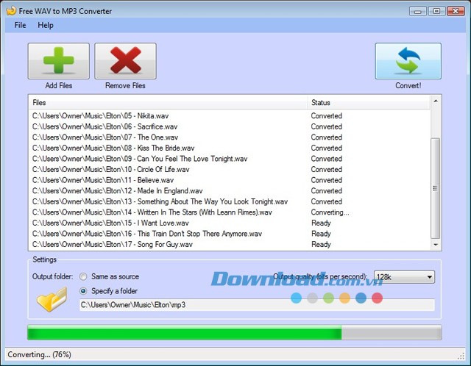
Task: Click the scrollbar up arrow
Action: pos(436,101)
